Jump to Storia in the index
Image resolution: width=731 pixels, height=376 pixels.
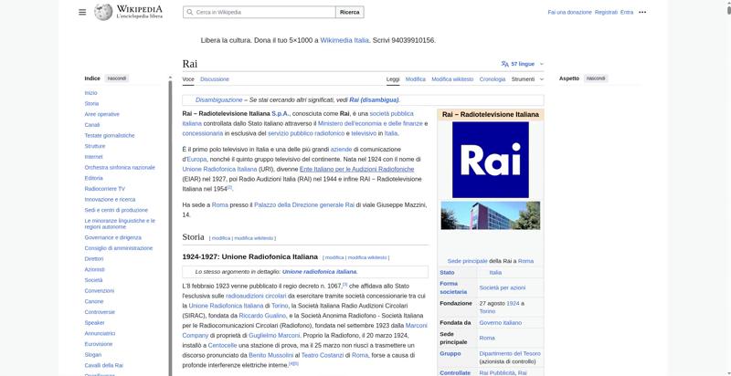91,104
